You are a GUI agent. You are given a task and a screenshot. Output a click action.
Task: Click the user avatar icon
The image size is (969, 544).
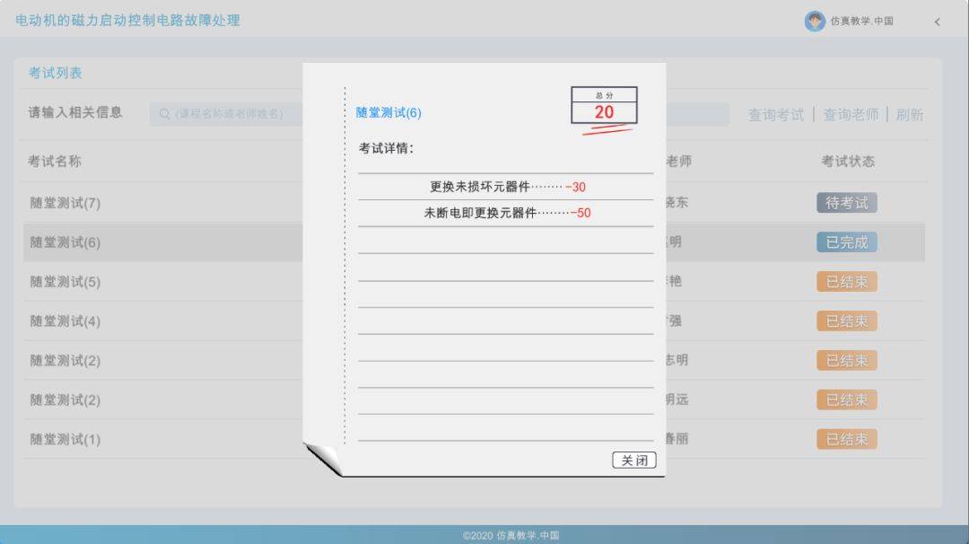click(815, 21)
